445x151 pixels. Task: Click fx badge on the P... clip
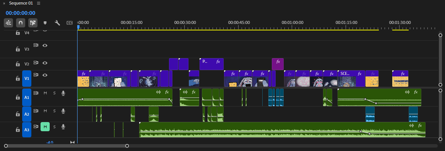pos(218,62)
